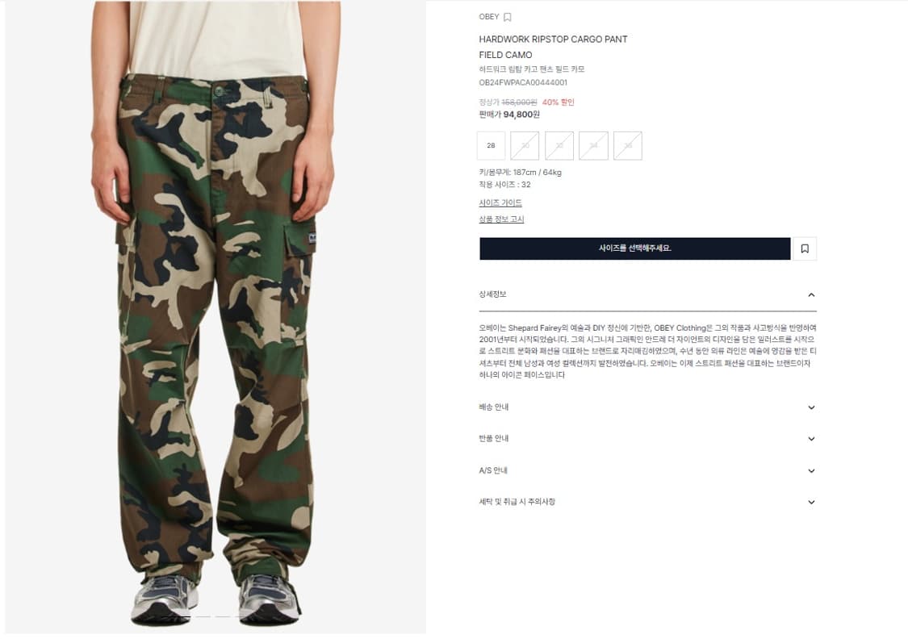Select size 28

[491, 145]
